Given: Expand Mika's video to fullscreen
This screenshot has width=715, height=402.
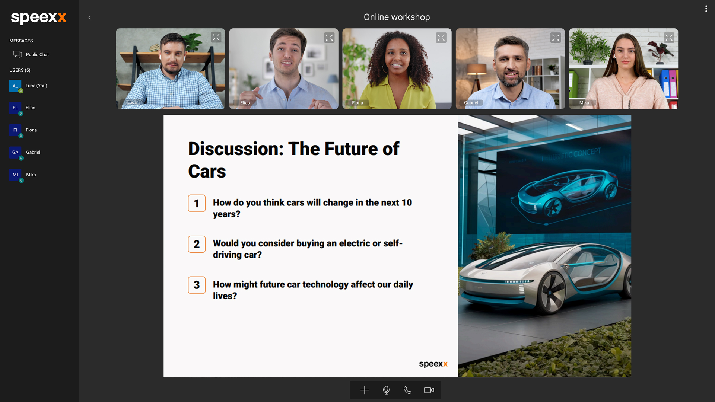Looking at the screenshot, I should [669, 38].
